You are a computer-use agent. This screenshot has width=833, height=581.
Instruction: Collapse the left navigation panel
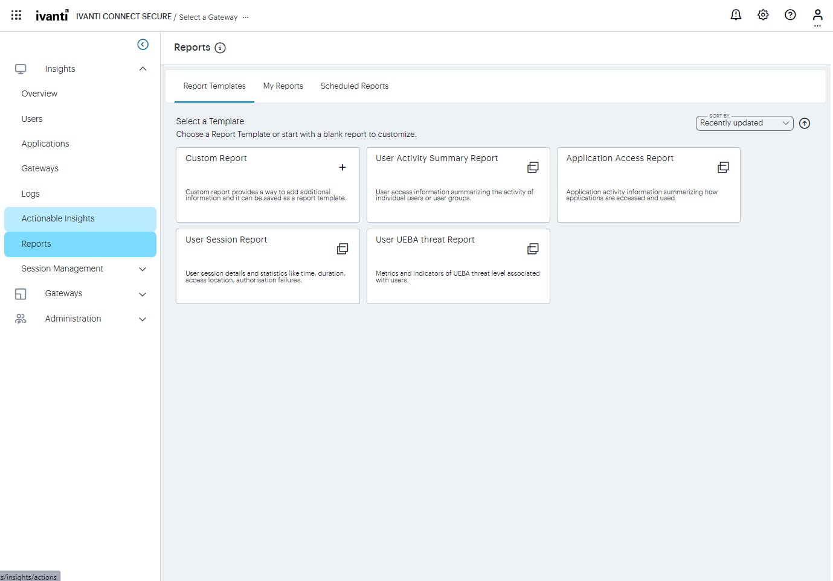point(143,44)
